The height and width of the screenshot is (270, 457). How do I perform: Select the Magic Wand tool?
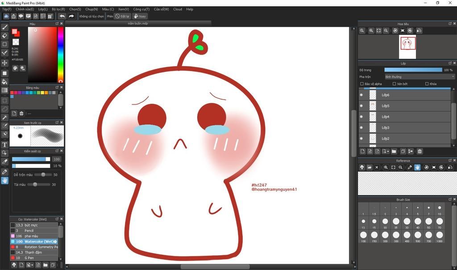(4, 117)
